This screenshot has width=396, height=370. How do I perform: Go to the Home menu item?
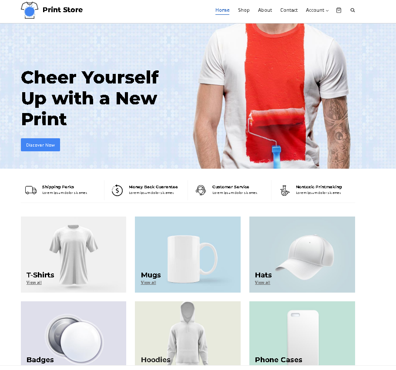pos(222,10)
